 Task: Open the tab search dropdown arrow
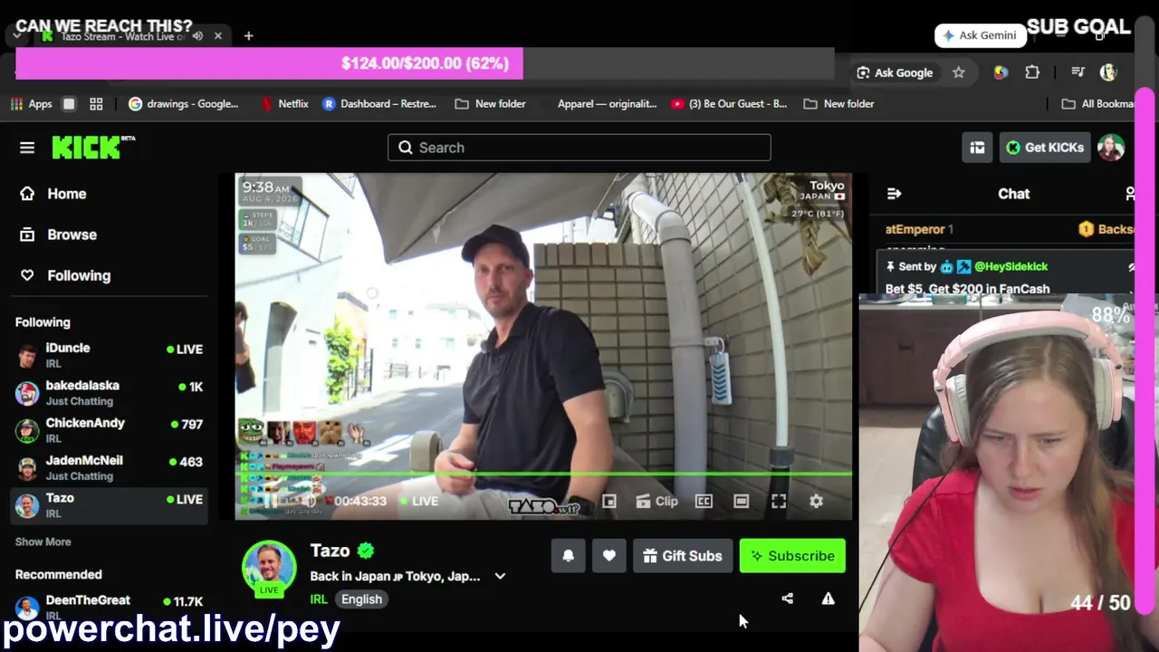point(17,36)
